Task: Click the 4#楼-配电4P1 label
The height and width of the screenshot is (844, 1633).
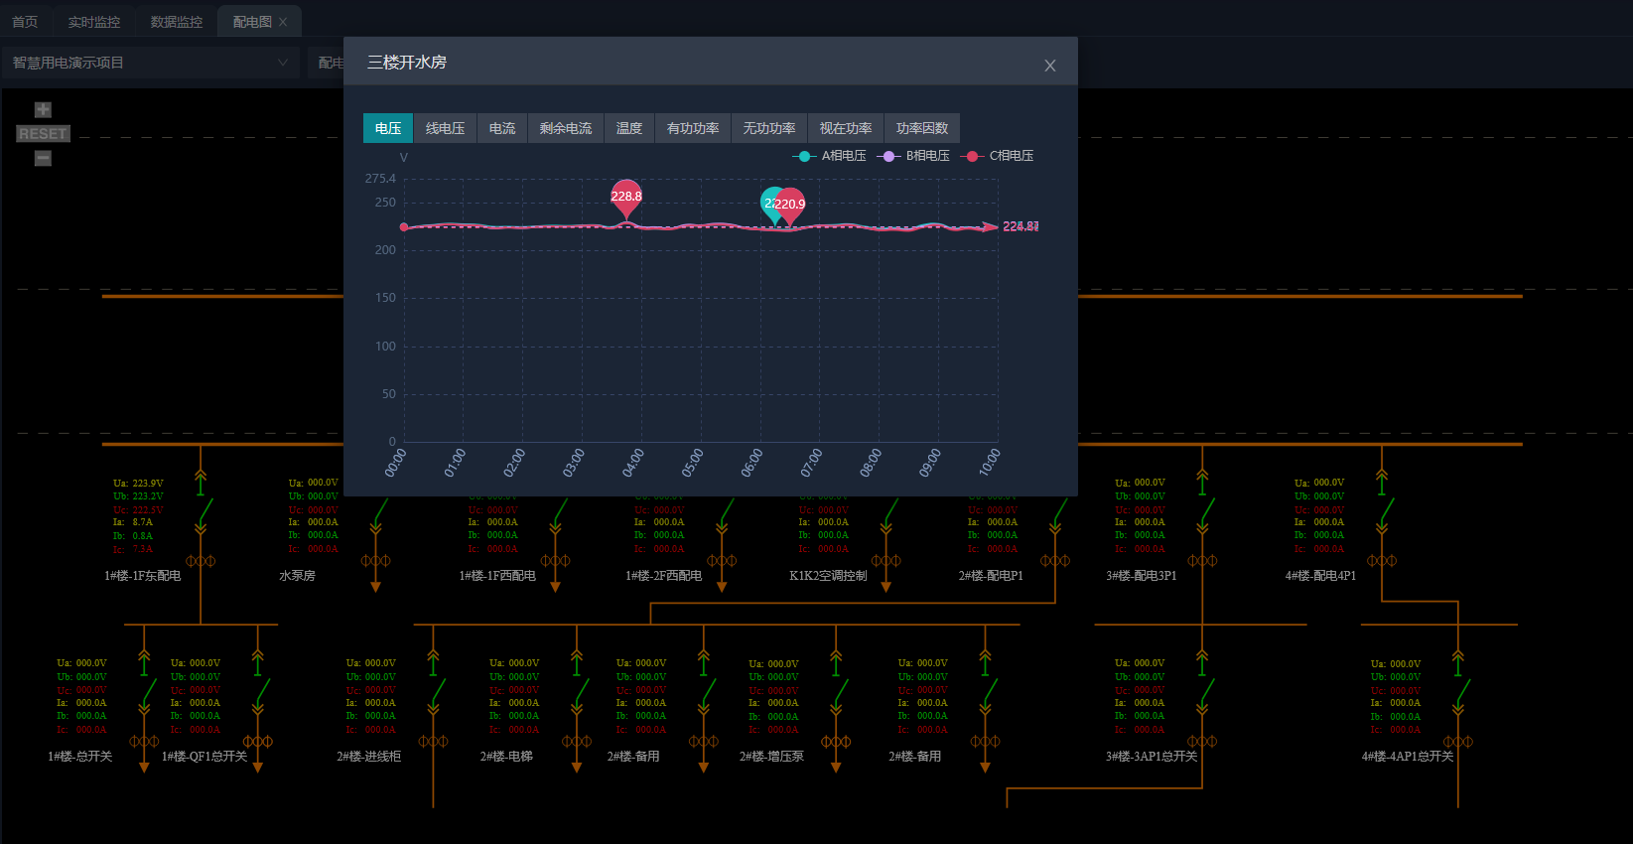Action: 1320,576
